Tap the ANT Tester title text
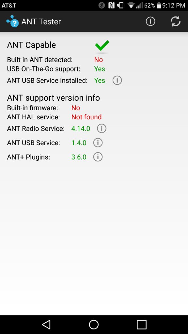The image size is (188, 334). coord(41,22)
